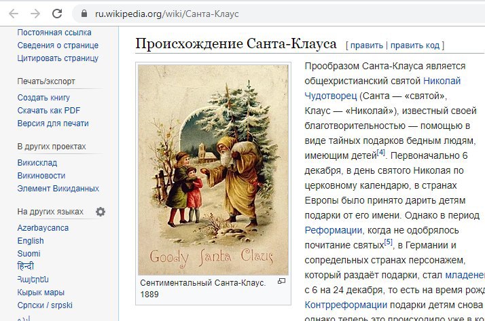View site security via the padlock icon
Image resolution: width=485 pixels, height=321 pixels.
(x=84, y=14)
